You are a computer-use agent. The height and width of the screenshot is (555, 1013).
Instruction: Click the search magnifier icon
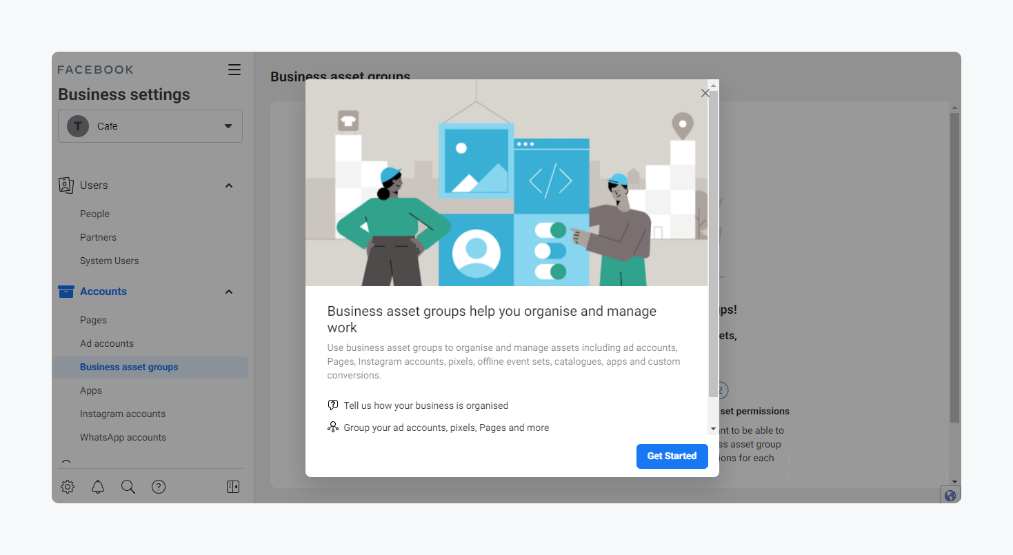(x=128, y=487)
